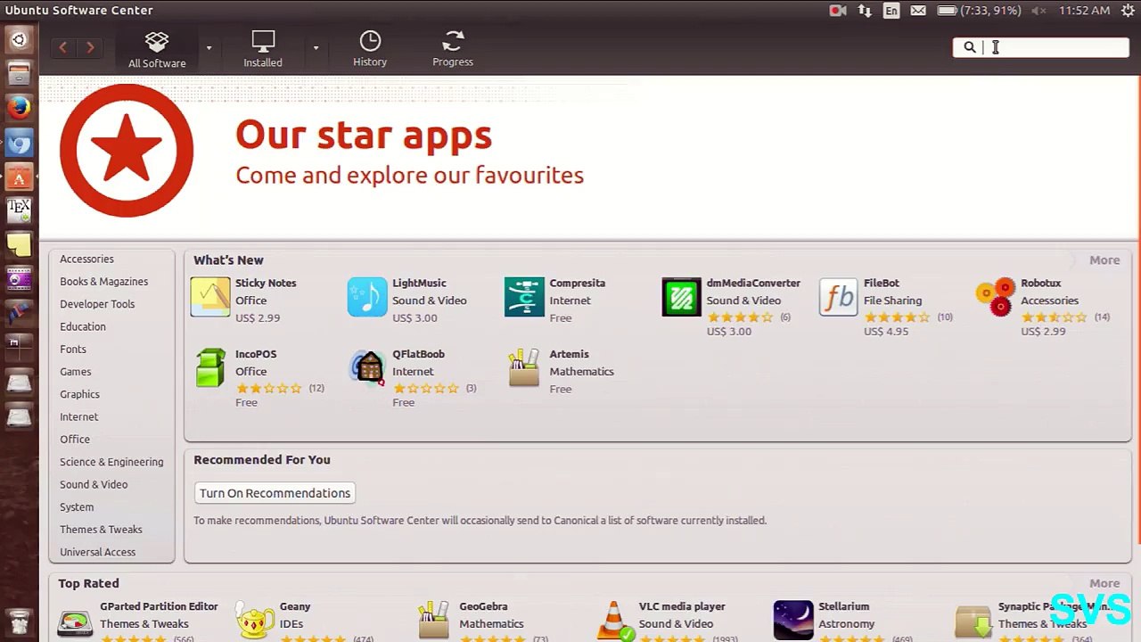Open the GeoGebra app icon
The image size is (1141, 642).
[434, 621]
